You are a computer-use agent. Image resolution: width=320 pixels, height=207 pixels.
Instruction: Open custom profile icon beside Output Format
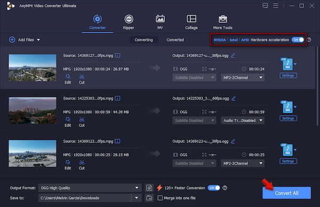tap(149, 188)
